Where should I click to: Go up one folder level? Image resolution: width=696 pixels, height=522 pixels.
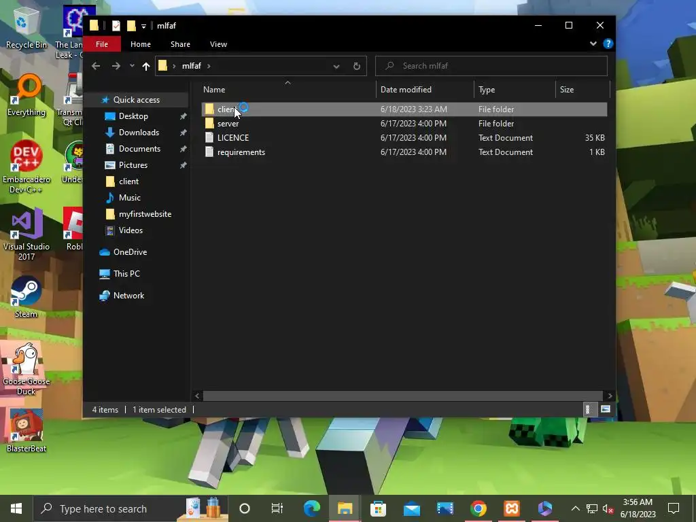point(146,66)
